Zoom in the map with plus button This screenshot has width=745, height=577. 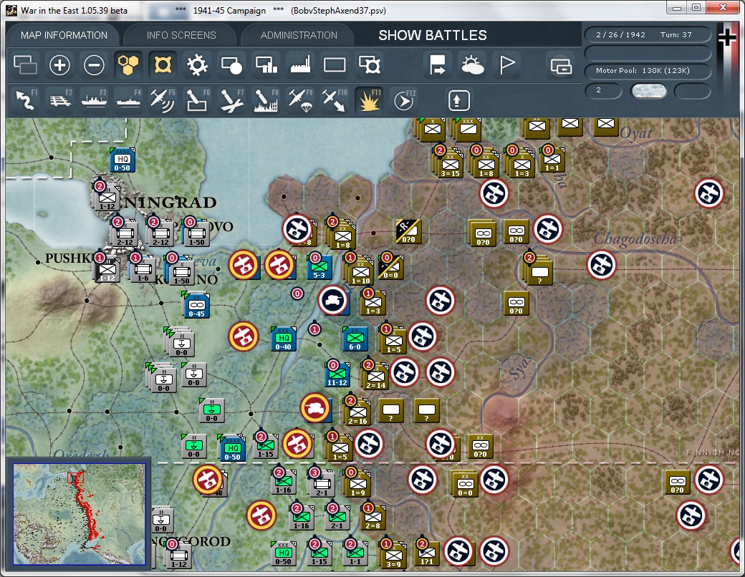point(59,65)
